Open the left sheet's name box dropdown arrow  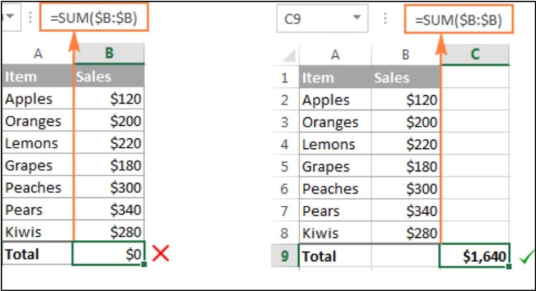(x=11, y=19)
